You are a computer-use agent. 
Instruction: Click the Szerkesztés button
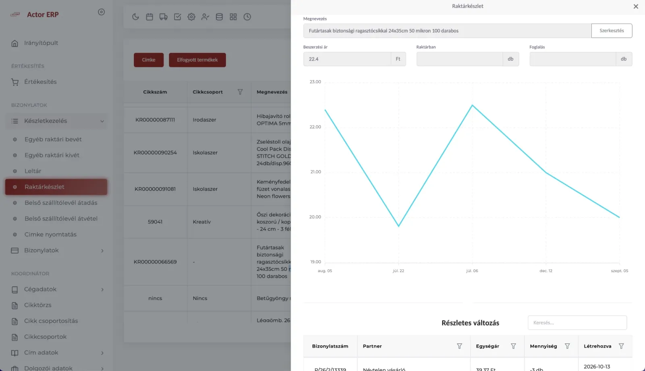tap(612, 31)
